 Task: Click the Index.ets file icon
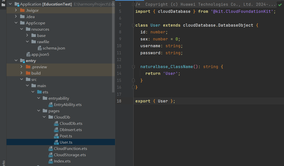point(51,161)
